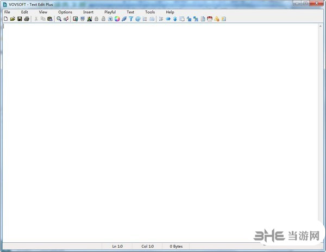Click the Find magnifier icon
The image size is (326, 252).
tap(59, 19)
